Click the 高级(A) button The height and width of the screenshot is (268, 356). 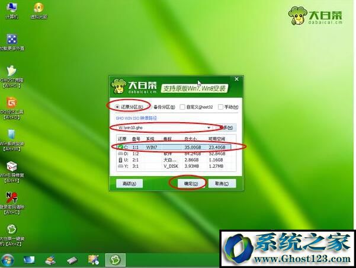[x=129, y=183]
